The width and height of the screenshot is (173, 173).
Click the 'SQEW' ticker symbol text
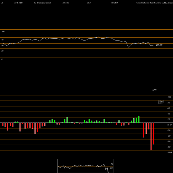coord(115,3)
